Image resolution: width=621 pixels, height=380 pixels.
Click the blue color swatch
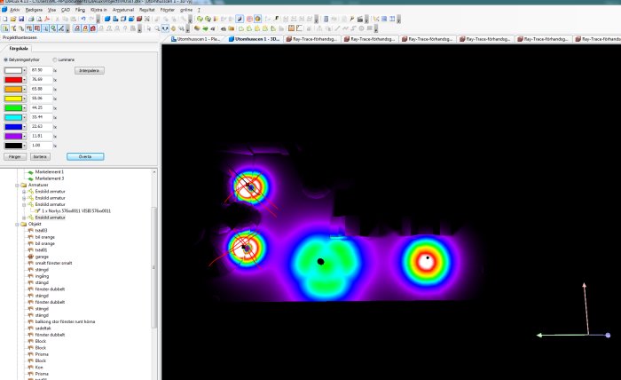pyautogui.click(x=13, y=127)
